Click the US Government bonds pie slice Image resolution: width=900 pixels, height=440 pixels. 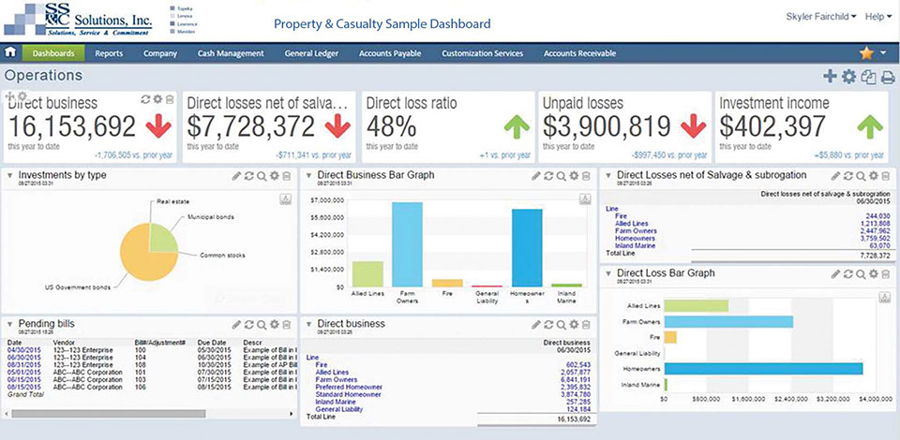141,253
